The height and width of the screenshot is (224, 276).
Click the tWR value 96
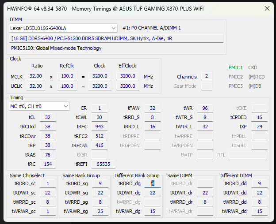click(x=205, y=108)
